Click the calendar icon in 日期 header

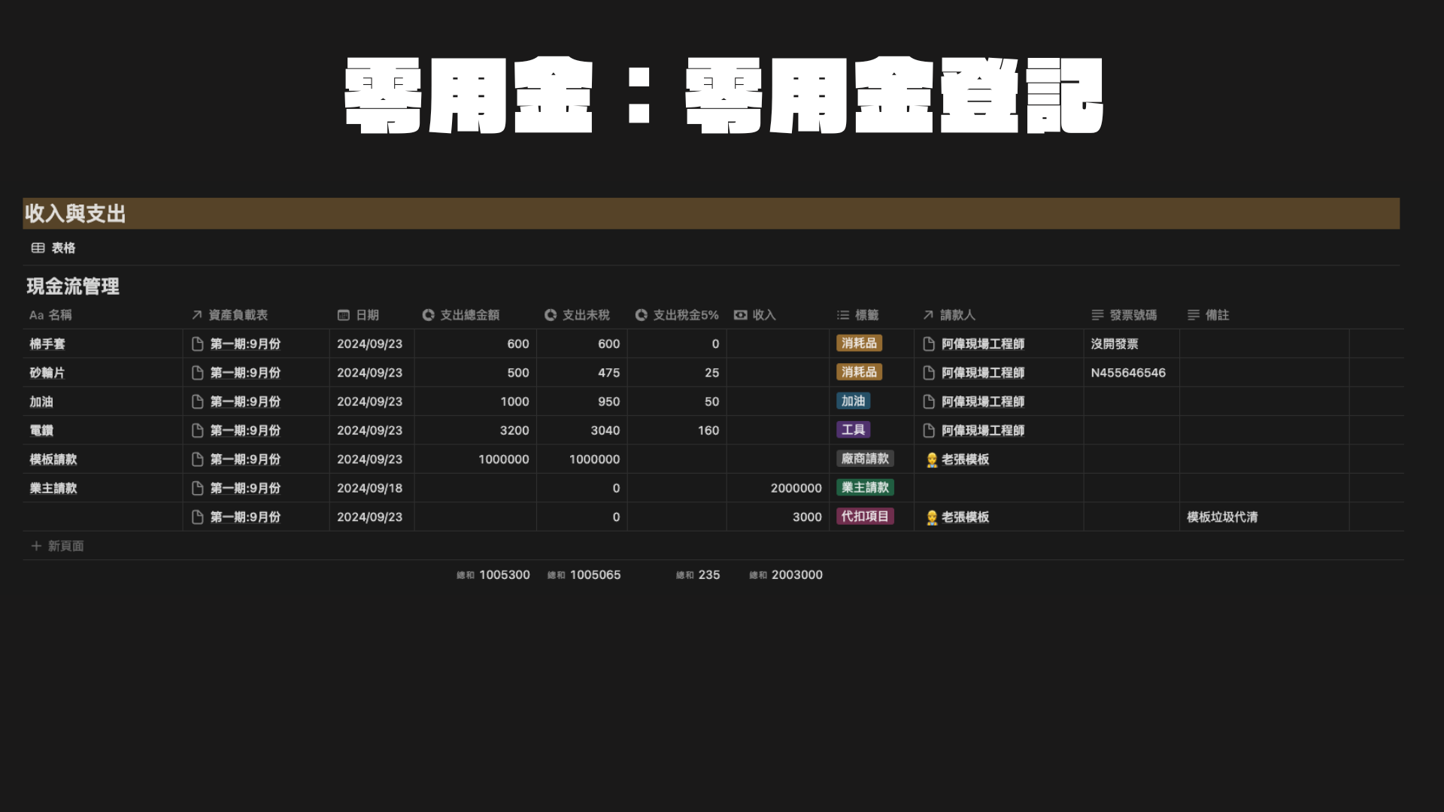click(x=344, y=315)
